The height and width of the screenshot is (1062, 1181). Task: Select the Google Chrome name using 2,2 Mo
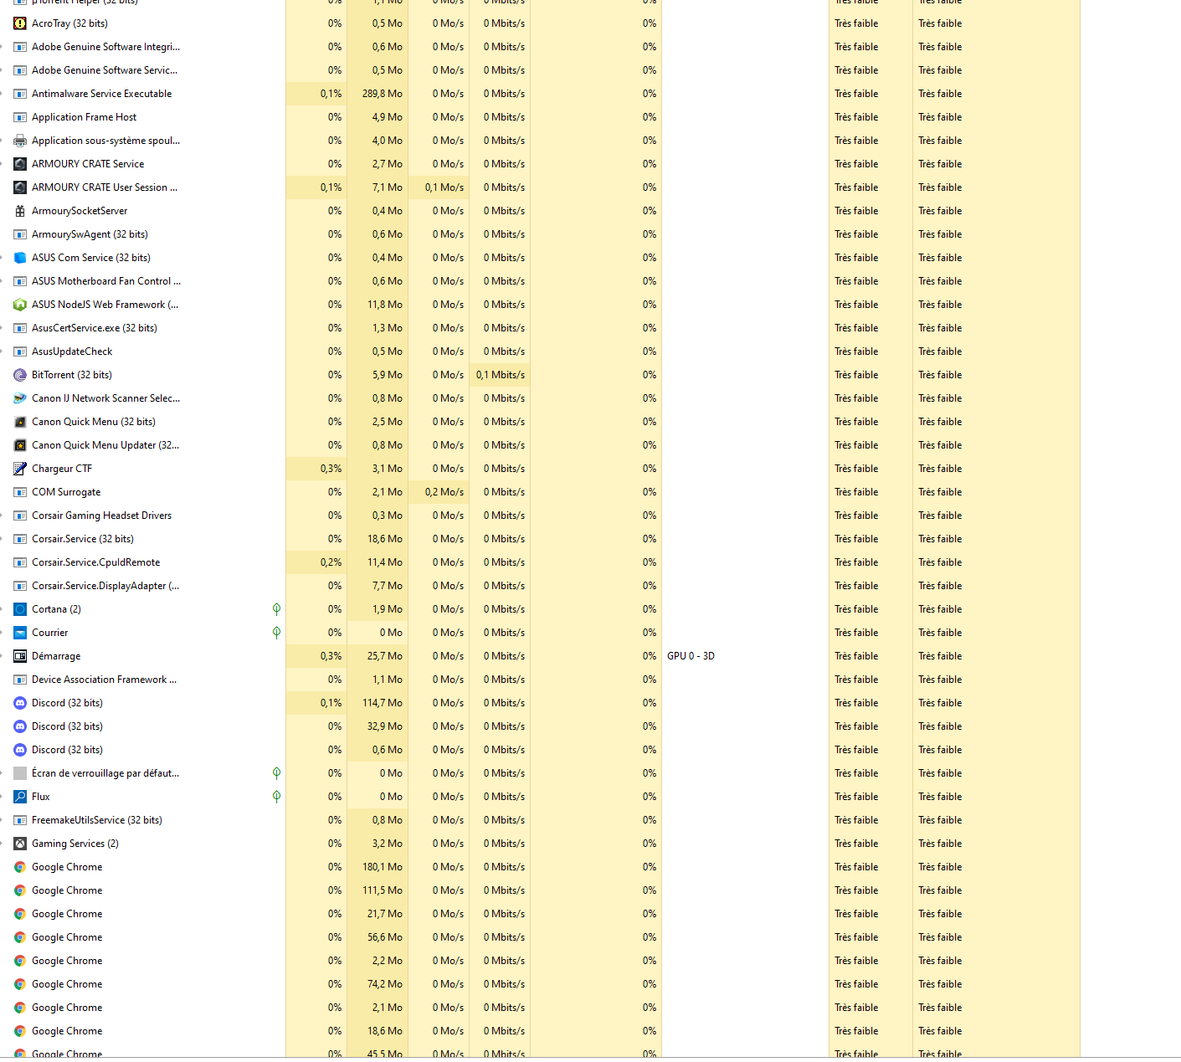tap(67, 961)
